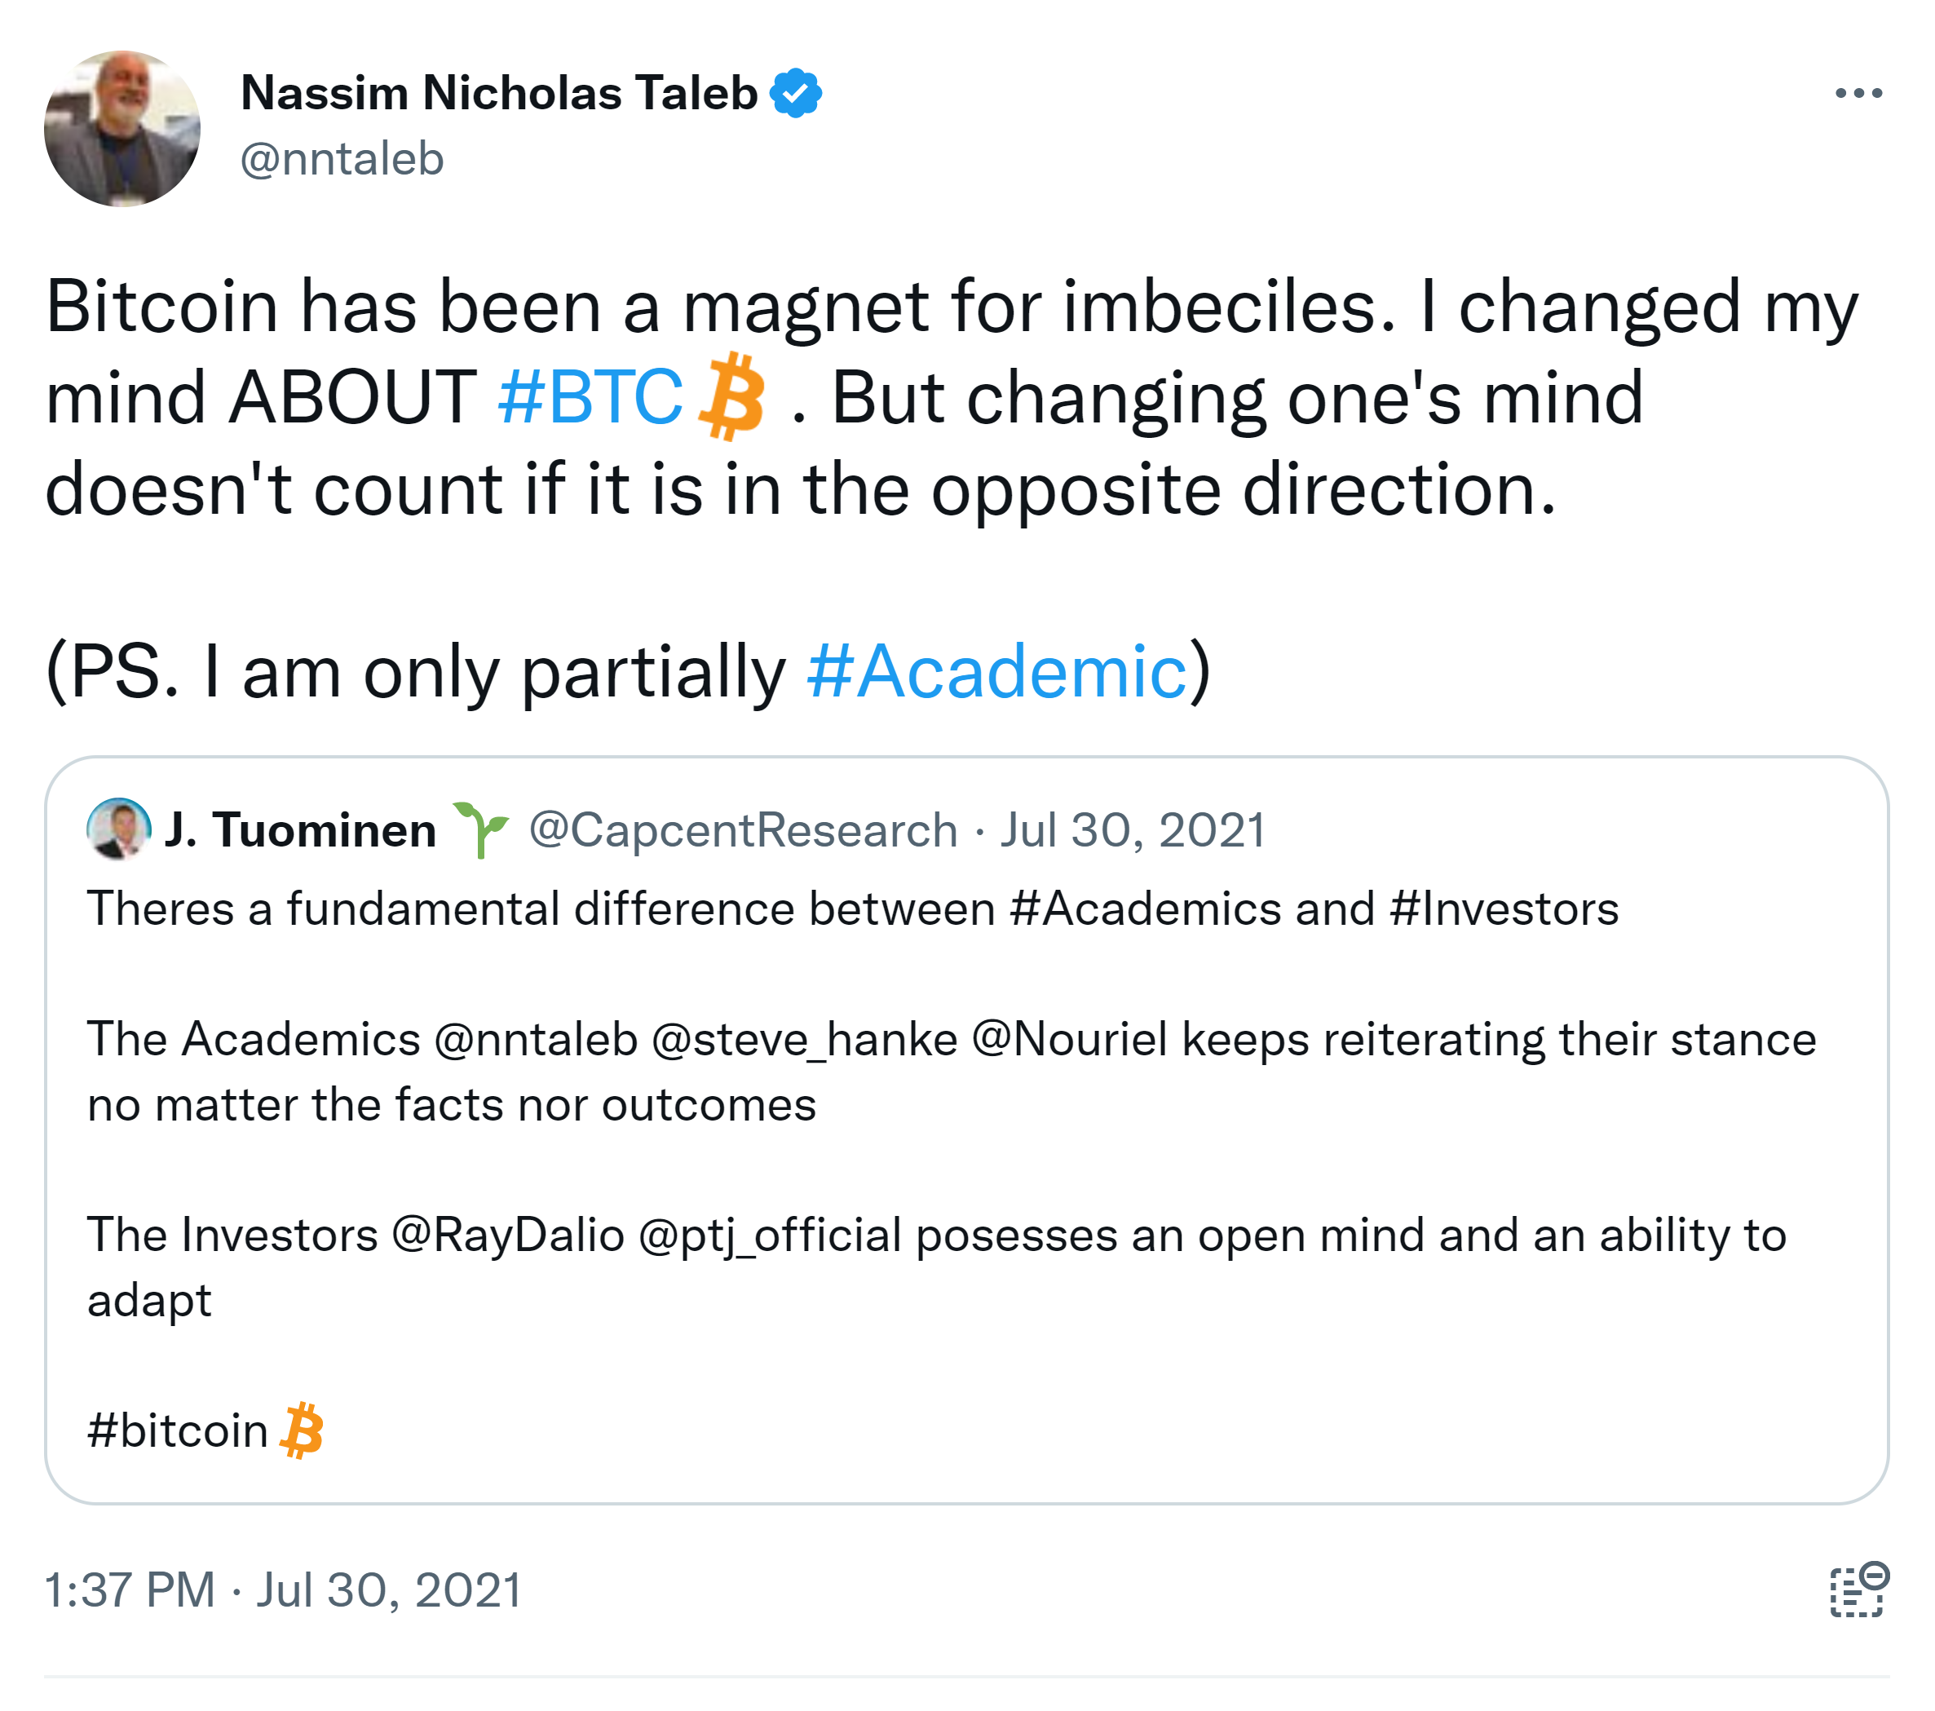Click the @CapcentResearch handle
This screenshot has width=1935, height=1711.
(743, 830)
